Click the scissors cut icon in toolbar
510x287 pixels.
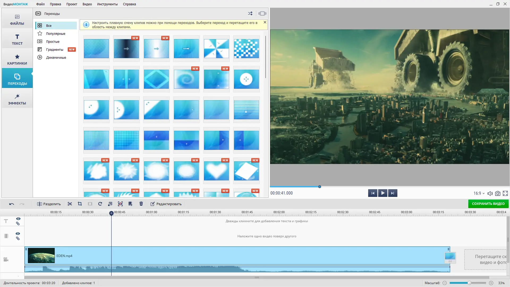(70, 204)
